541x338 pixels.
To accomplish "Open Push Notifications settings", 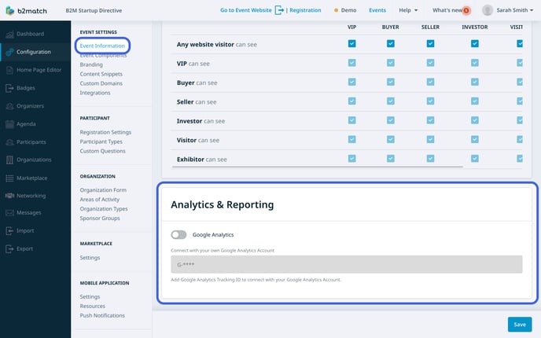I will coord(102,315).
